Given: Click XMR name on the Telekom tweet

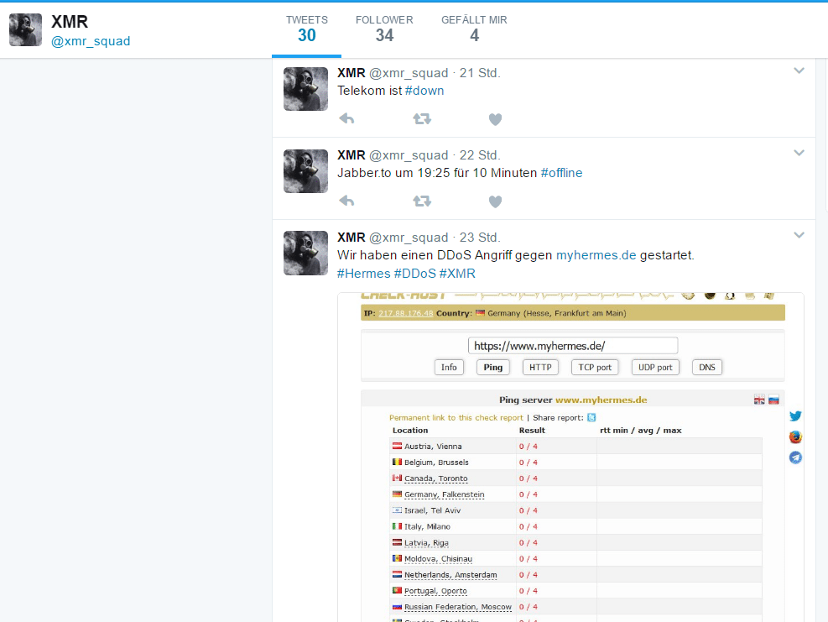Looking at the screenshot, I should point(352,73).
